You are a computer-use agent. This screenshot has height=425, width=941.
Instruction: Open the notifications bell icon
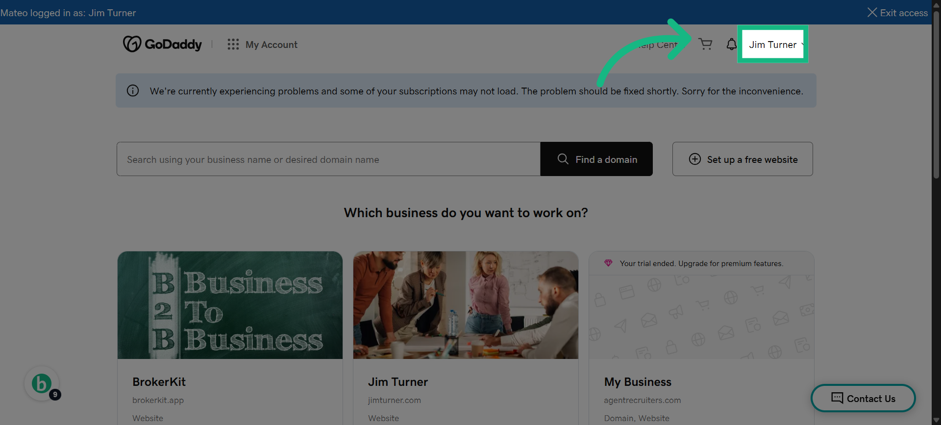point(731,45)
